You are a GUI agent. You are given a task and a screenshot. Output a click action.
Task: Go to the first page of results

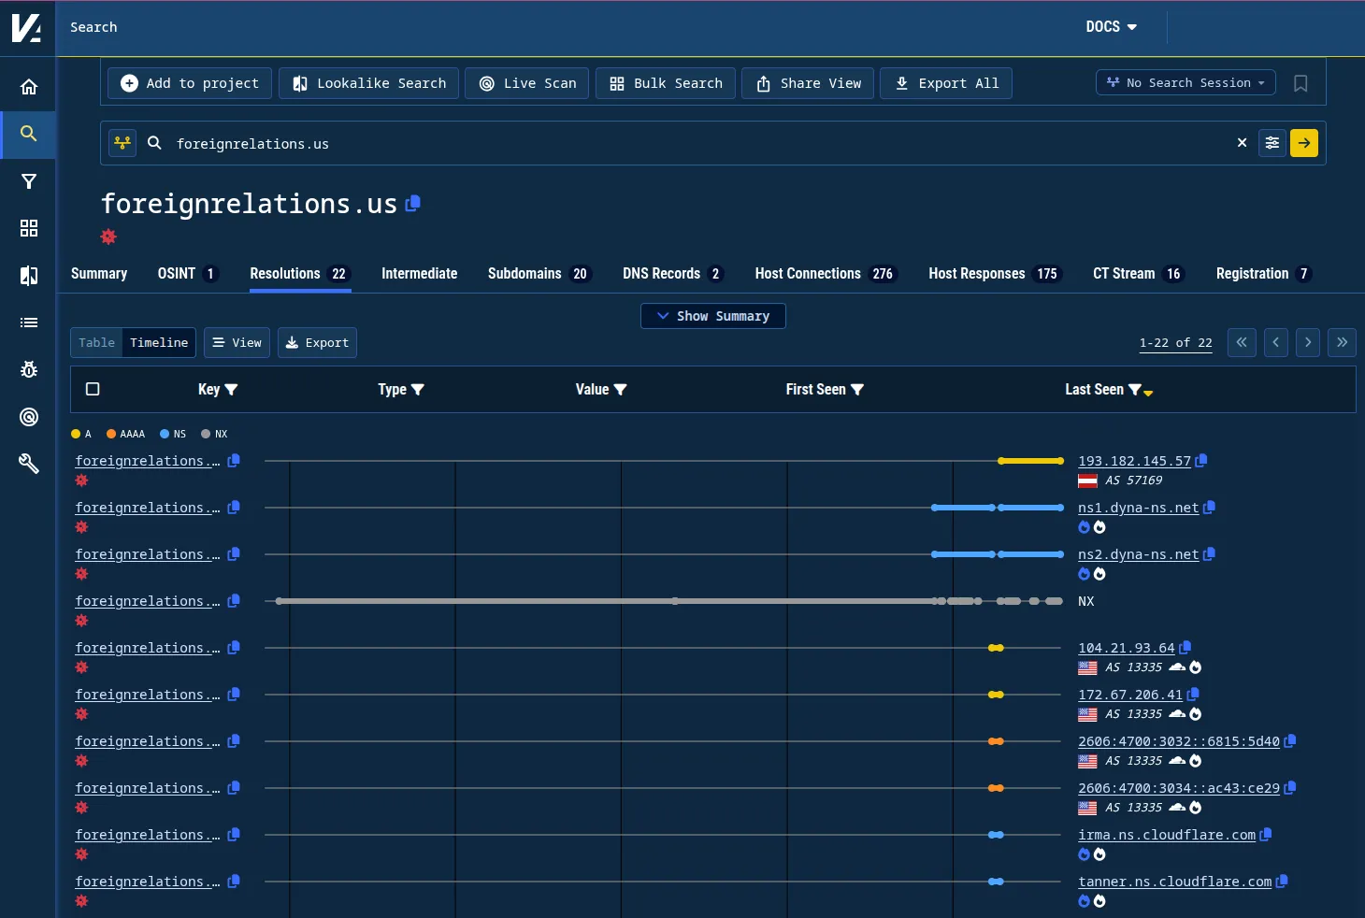(1242, 342)
